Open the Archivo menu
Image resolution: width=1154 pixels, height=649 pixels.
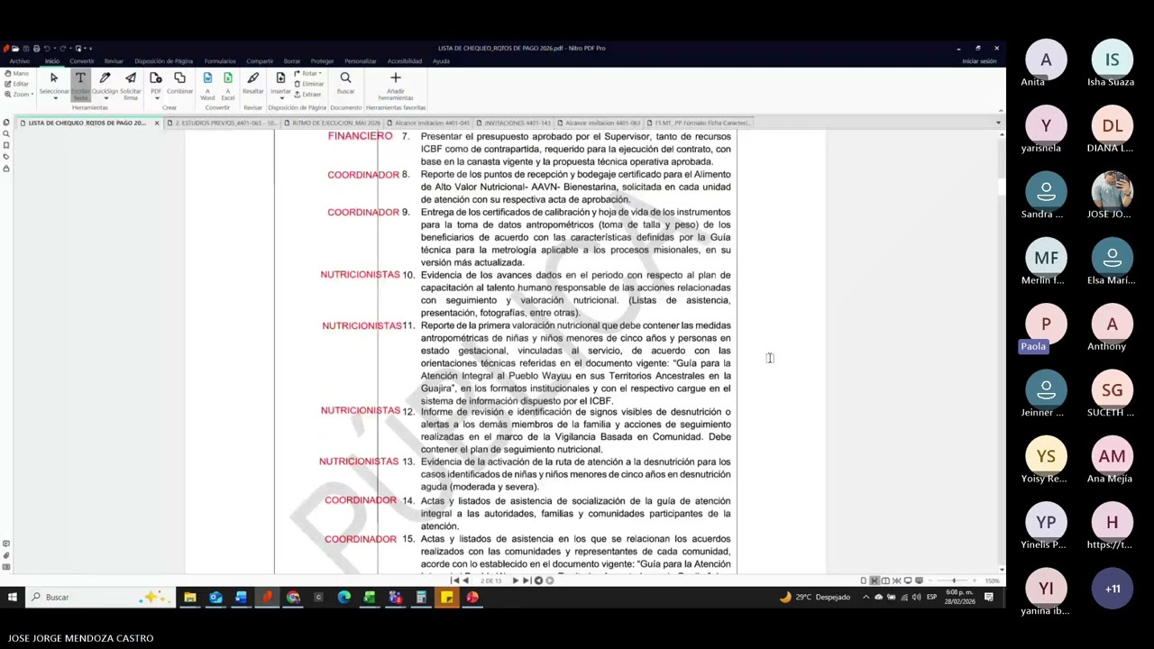tap(20, 61)
